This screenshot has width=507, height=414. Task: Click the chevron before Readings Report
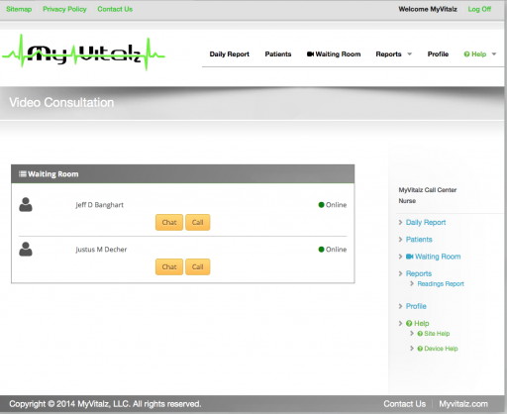(x=412, y=283)
